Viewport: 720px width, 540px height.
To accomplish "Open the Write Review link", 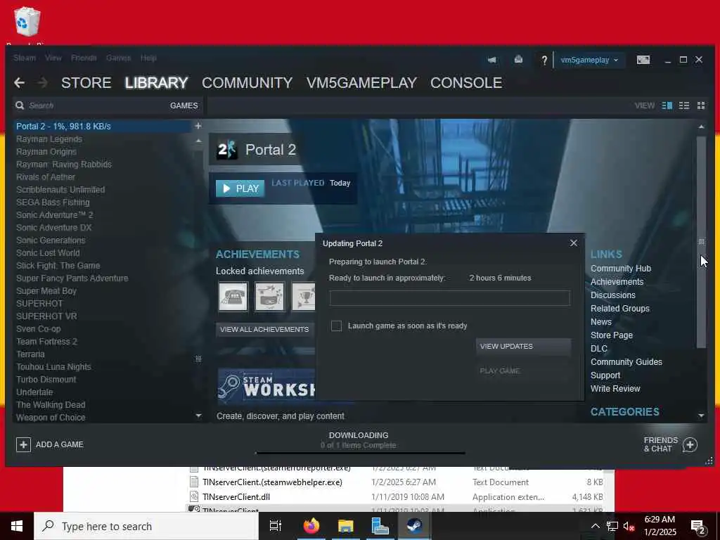I will pyautogui.click(x=615, y=388).
